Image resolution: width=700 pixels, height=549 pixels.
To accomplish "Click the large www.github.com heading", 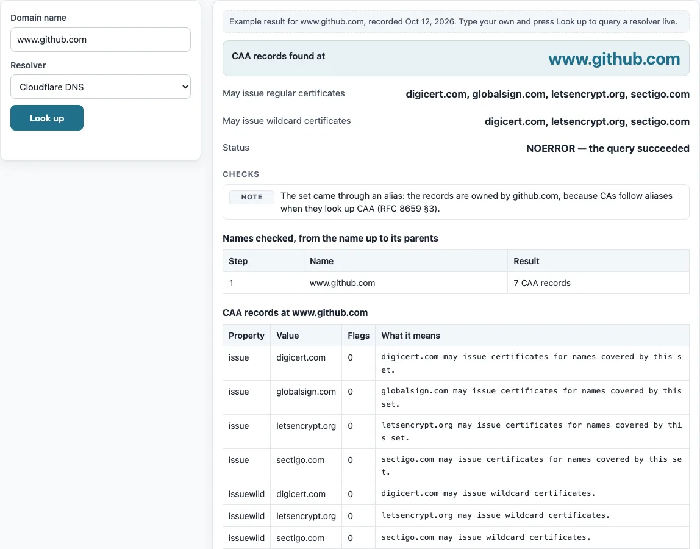I will coord(614,59).
